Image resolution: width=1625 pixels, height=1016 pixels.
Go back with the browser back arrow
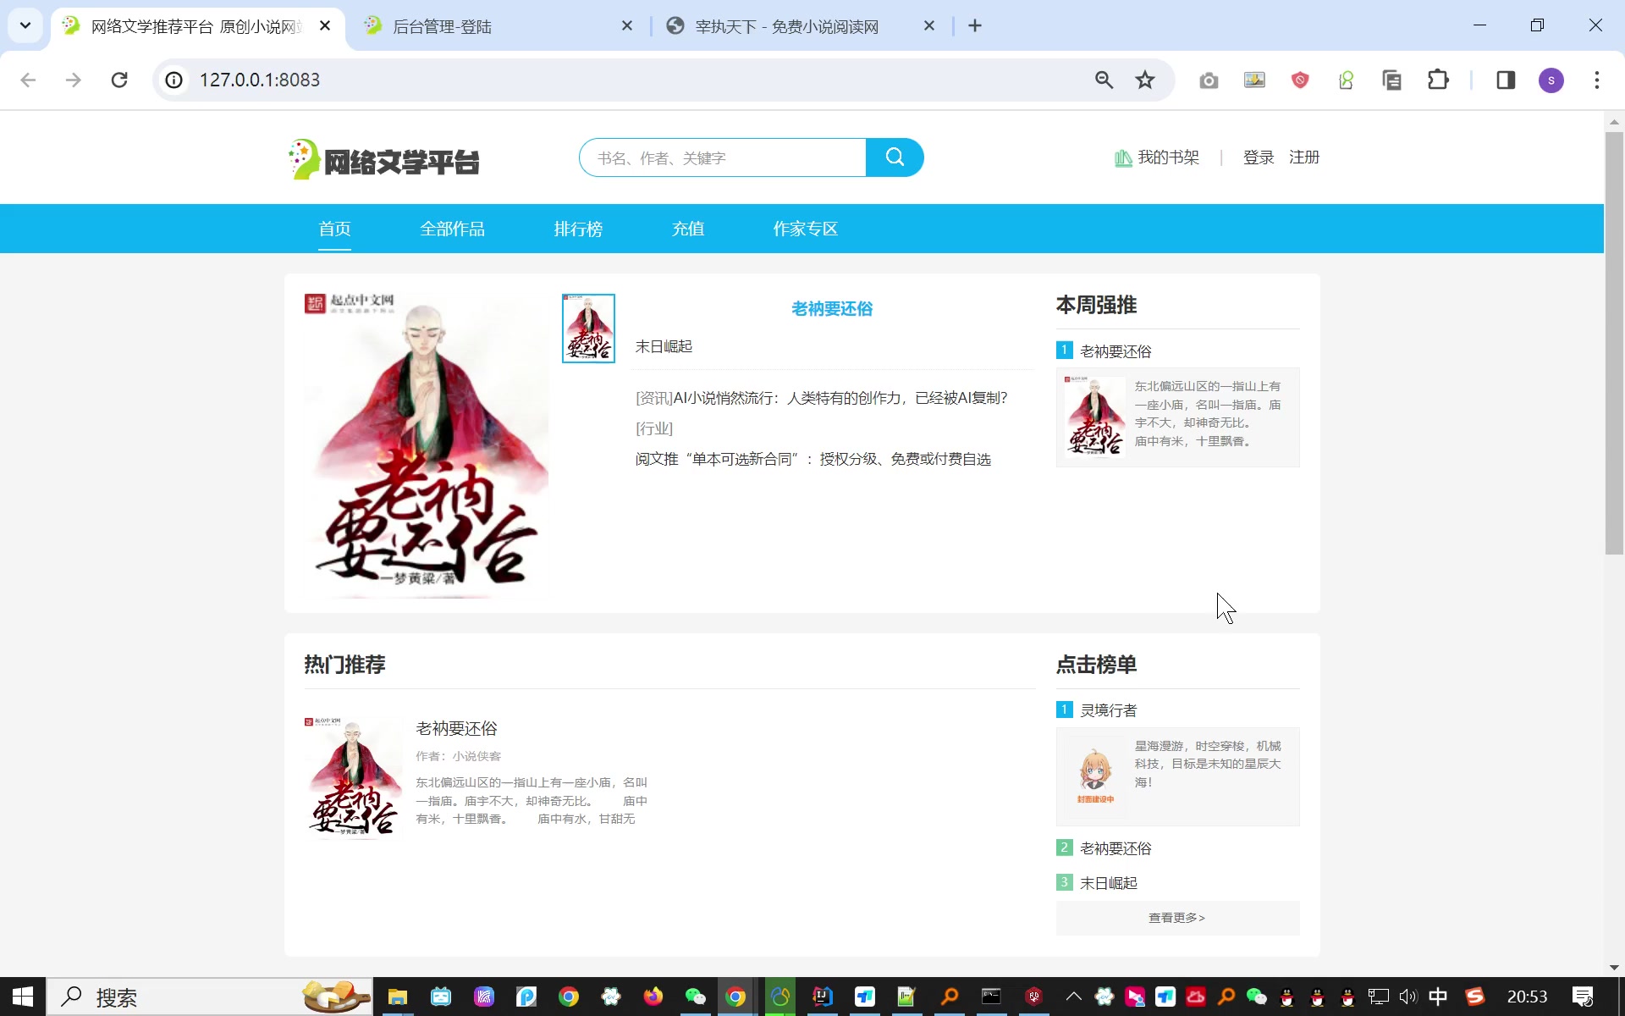click(x=28, y=80)
